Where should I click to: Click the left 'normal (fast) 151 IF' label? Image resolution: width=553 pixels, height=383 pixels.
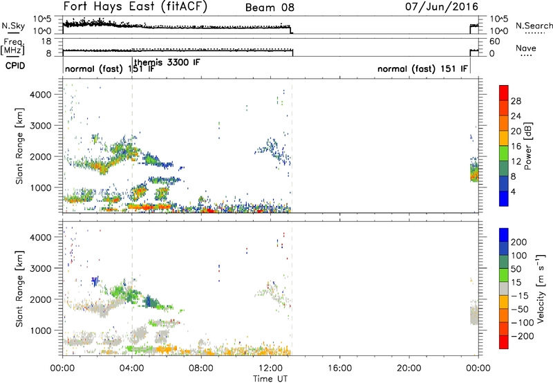click(110, 68)
